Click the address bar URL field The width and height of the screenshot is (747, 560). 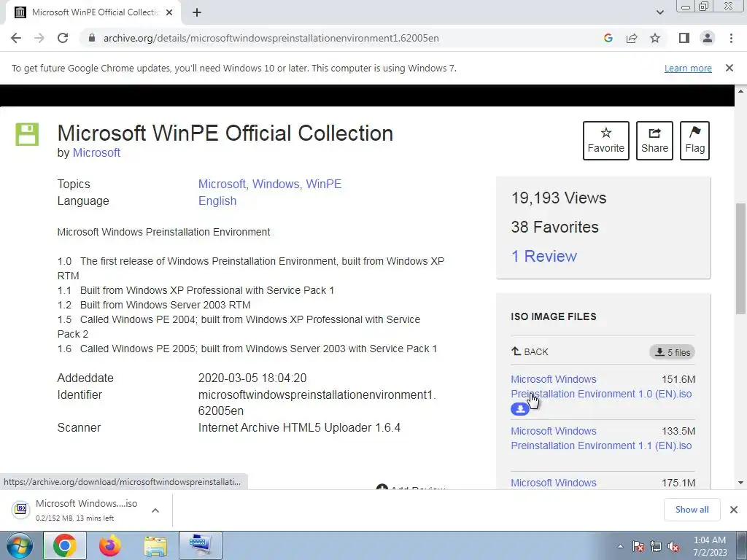coord(271,38)
